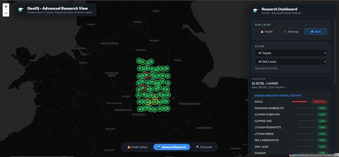Select the ZINC LEAD row label
Viewport: 339px width, 157px height.
(x=261, y=147)
